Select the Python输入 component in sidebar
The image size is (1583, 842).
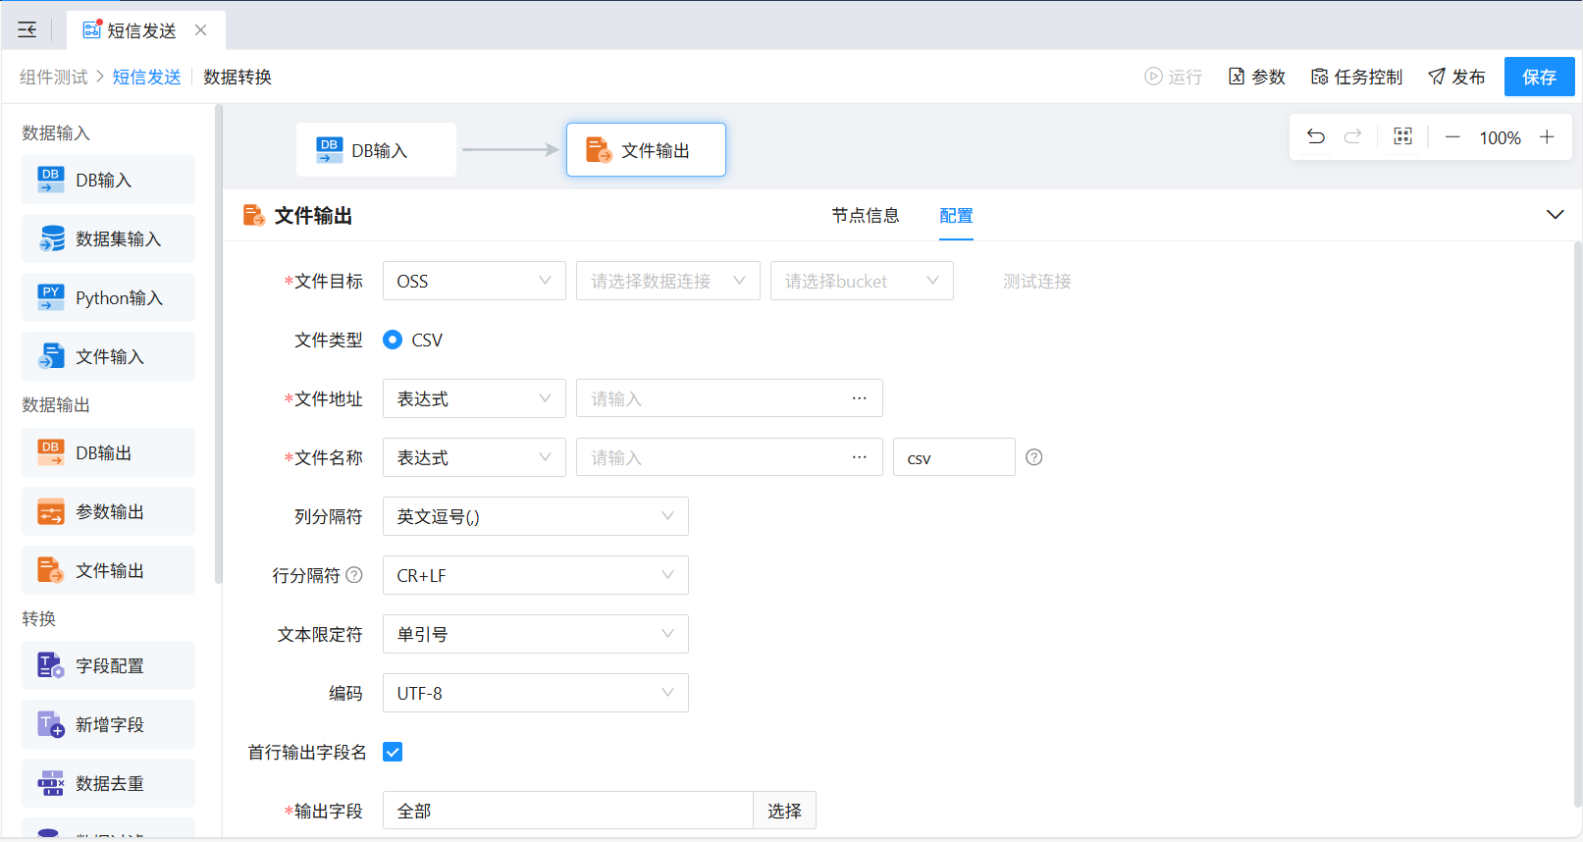pos(108,297)
